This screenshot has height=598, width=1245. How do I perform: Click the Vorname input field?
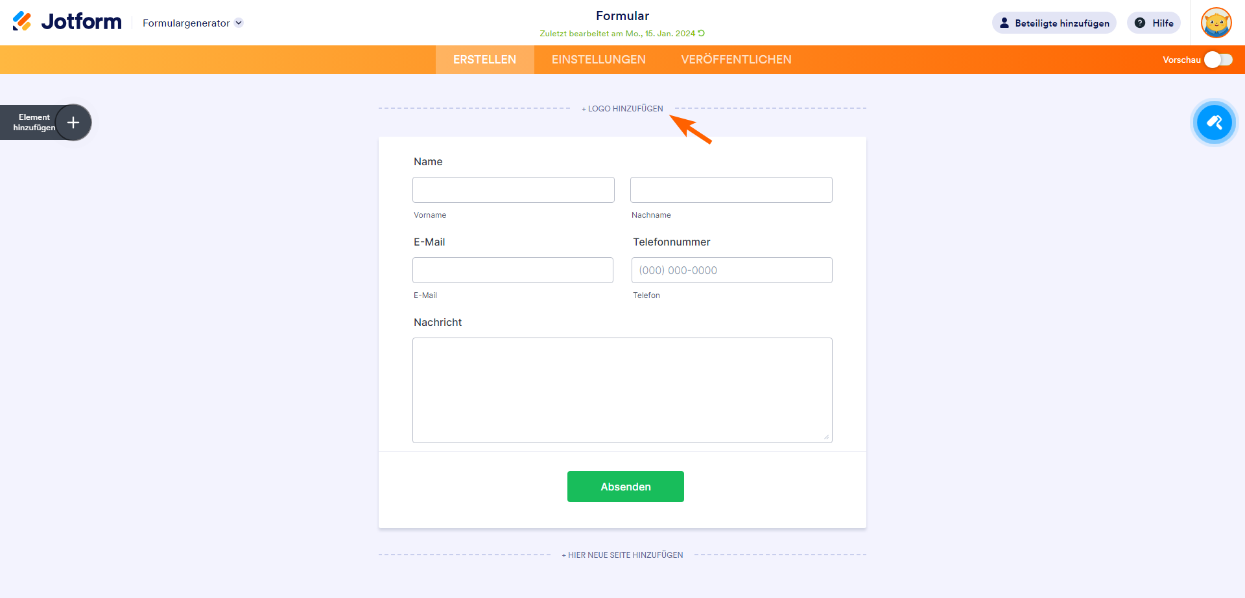point(513,190)
